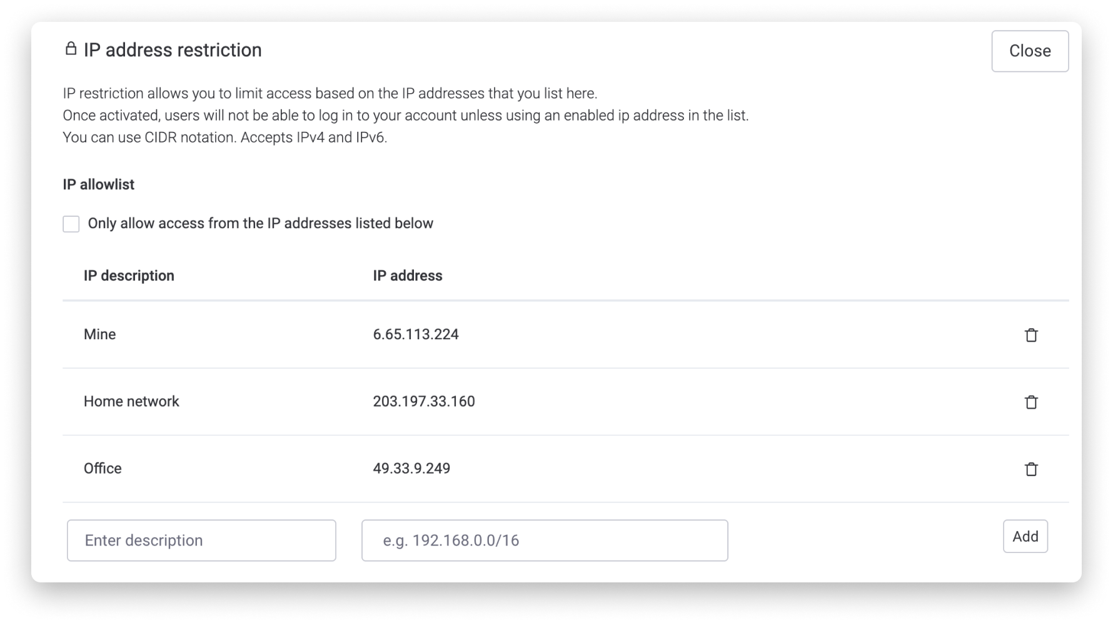Enable the IP allowlist checkbox

[71, 224]
